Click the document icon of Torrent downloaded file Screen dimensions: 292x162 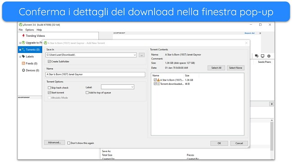(x=159, y=84)
